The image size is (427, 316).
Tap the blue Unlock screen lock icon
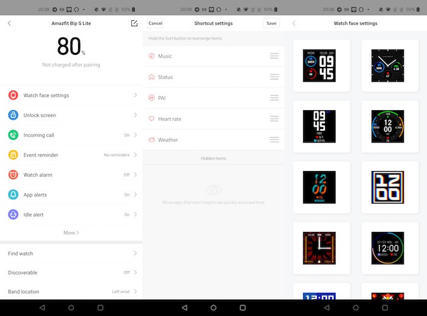tap(13, 115)
